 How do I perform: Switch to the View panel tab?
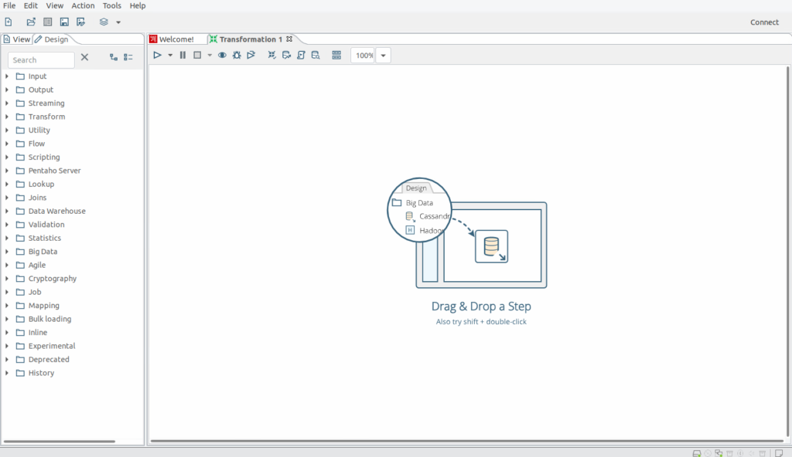click(x=17, y=39)
